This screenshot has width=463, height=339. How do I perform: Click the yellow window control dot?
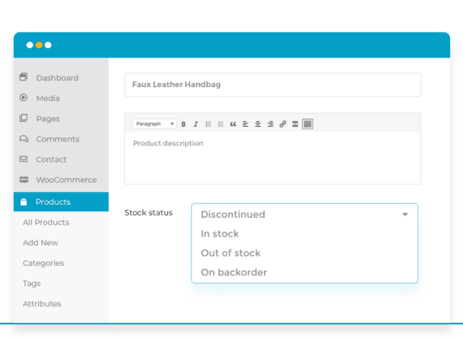[39, 45]
